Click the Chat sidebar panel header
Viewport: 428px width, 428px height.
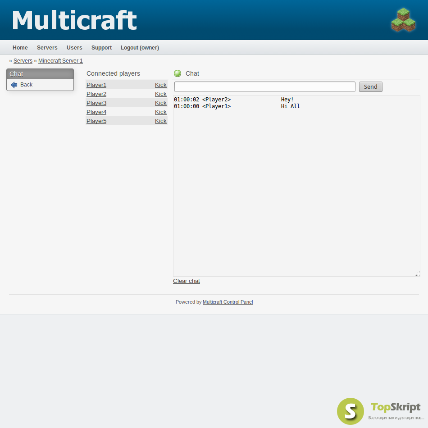(40, 74)
